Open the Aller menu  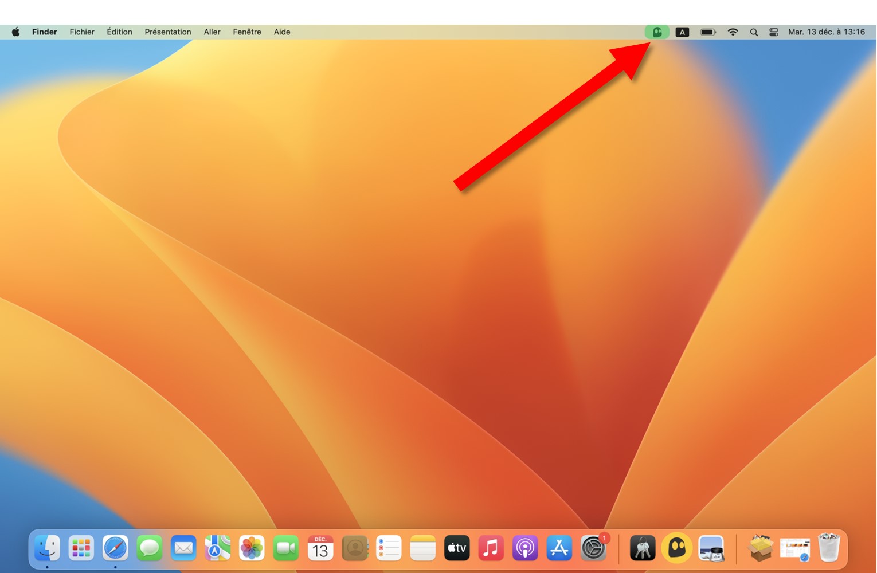(212, 32)
